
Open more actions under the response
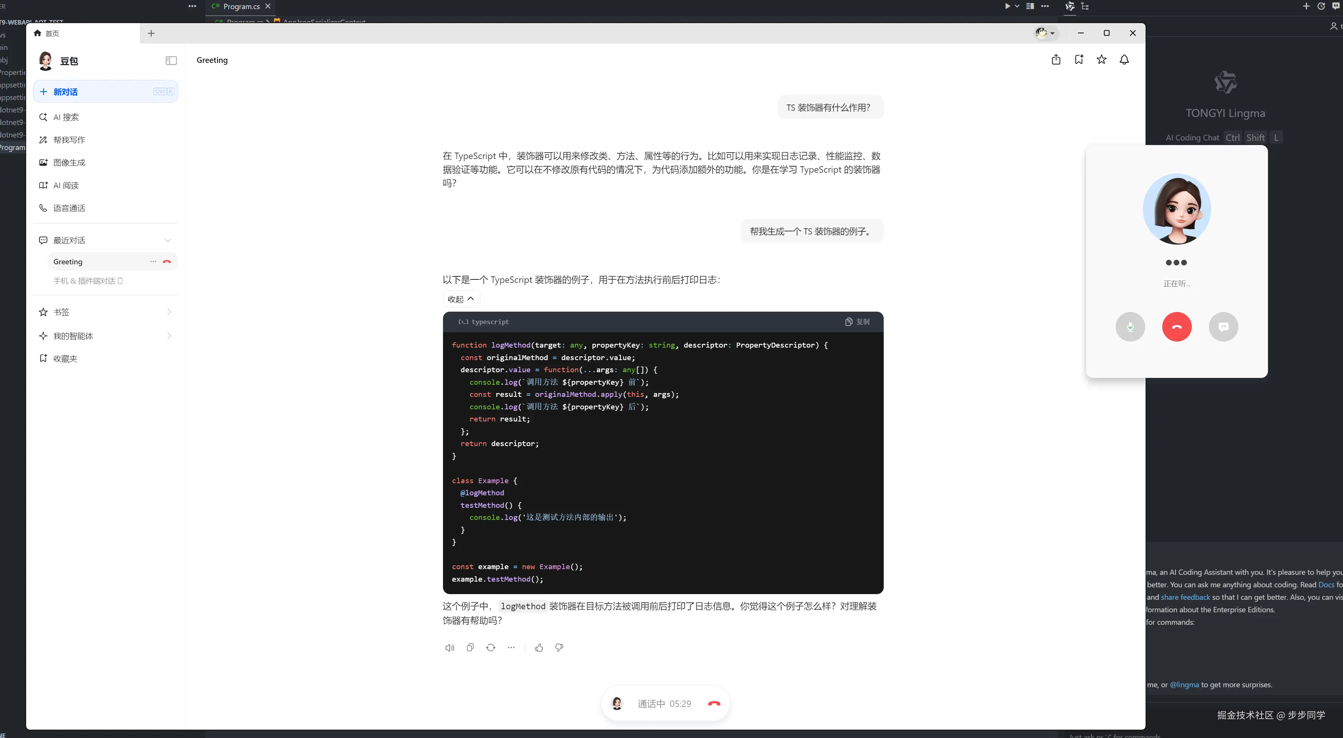511,648
